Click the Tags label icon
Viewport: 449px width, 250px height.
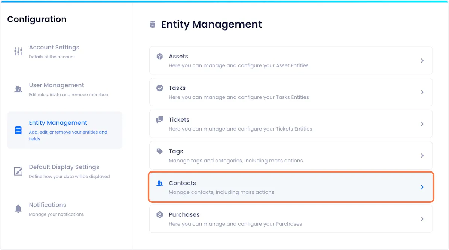(160, 151)
